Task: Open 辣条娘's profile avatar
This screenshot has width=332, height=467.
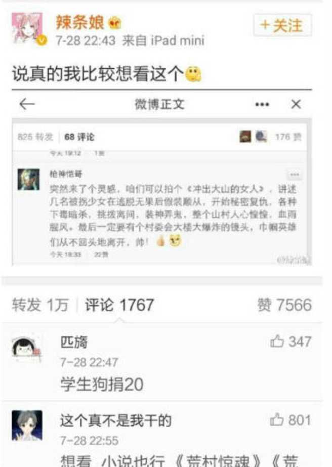Action: click(x=28, y=28)
